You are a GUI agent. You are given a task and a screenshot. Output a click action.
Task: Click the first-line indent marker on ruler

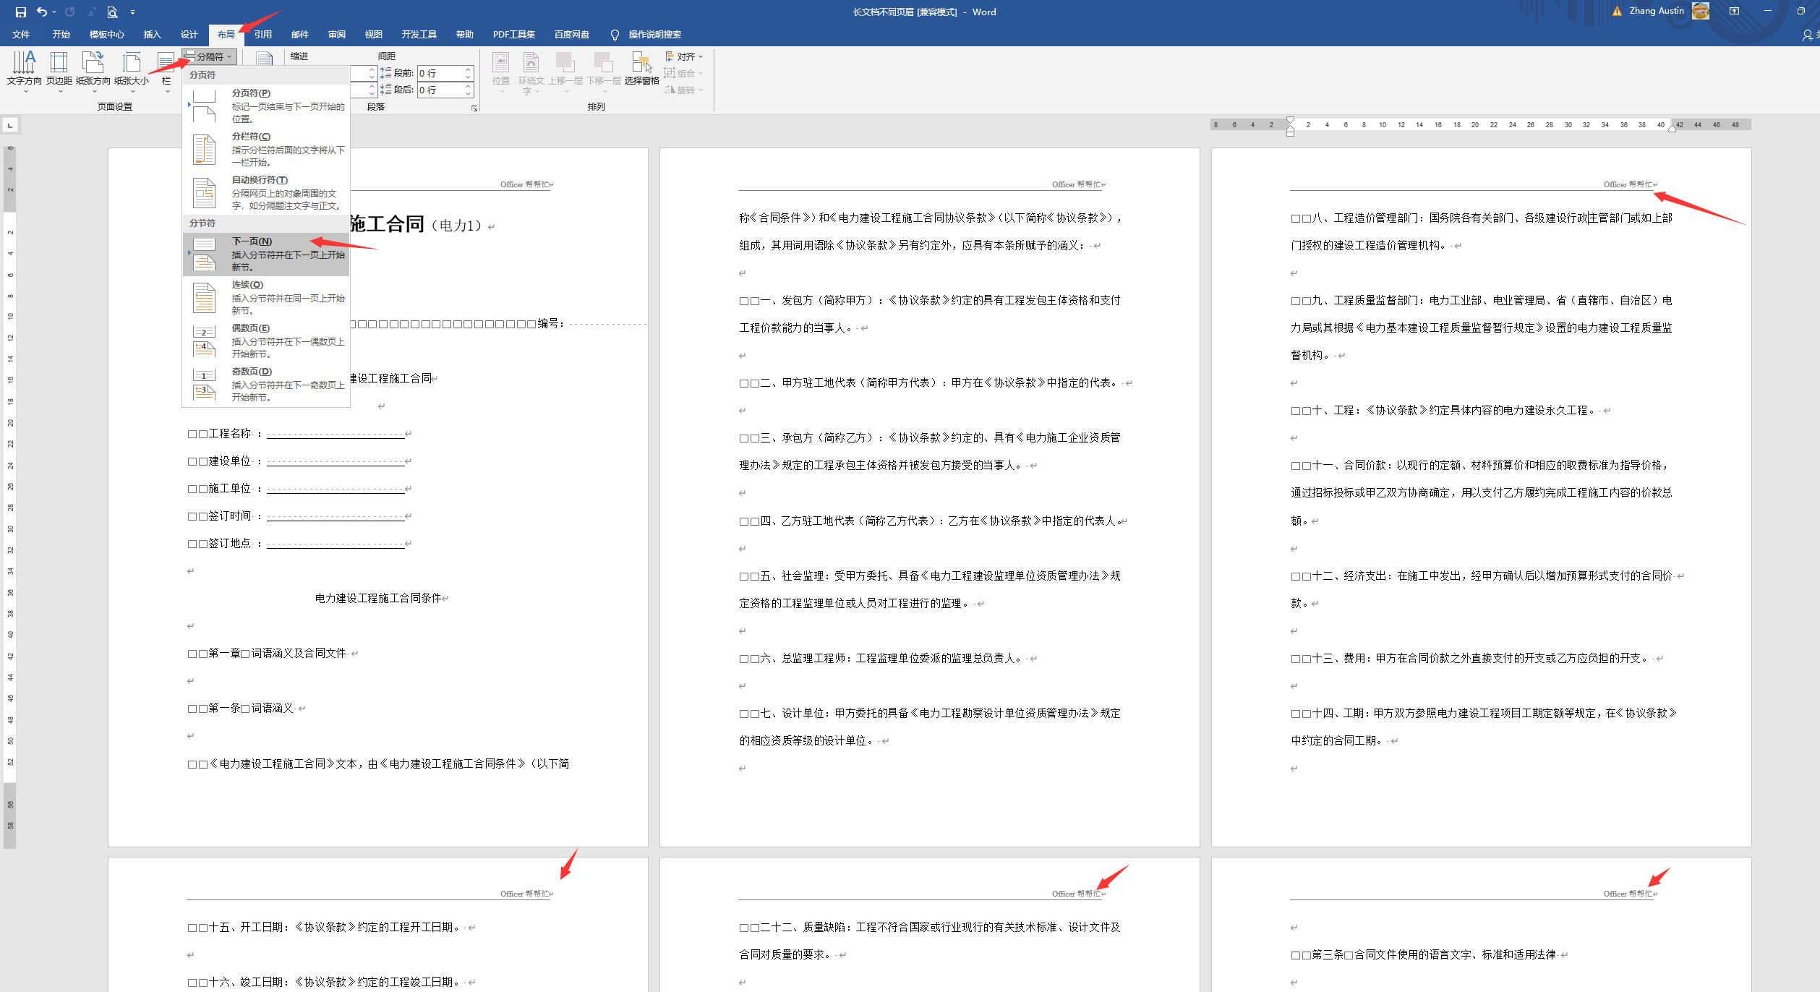pos(1290,120)
